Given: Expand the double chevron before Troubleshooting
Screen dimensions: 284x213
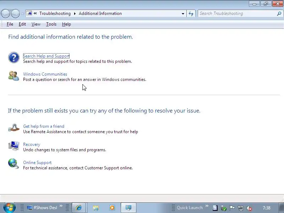Looking at the screenshot, I should [x=35, y=13].
